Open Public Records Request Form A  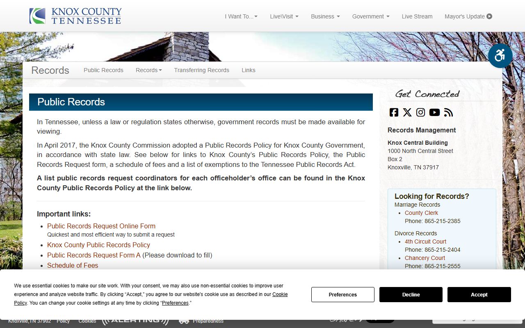[94, 255]
